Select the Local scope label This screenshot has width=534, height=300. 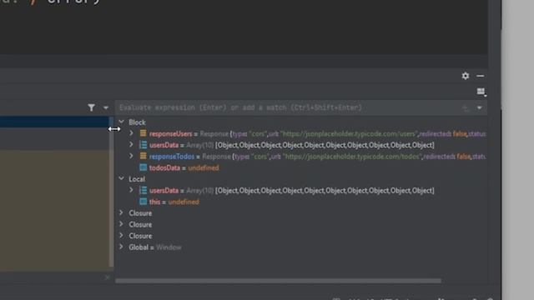click(x=137, y=179)
